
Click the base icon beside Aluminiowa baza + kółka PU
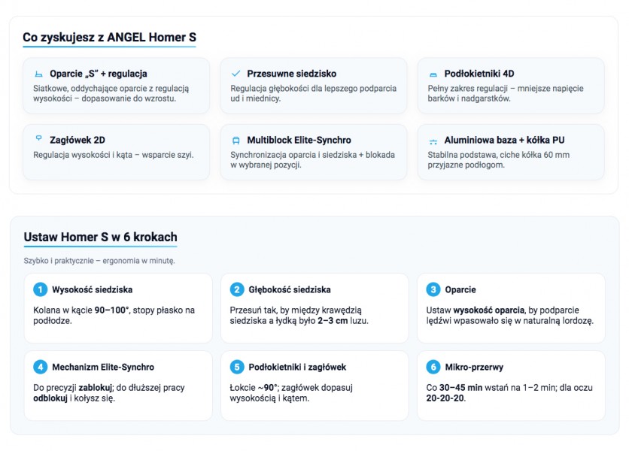pos(433,141)
